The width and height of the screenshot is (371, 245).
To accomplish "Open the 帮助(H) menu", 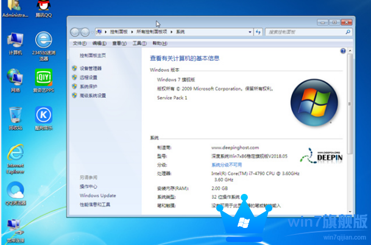I will [160, 43].
